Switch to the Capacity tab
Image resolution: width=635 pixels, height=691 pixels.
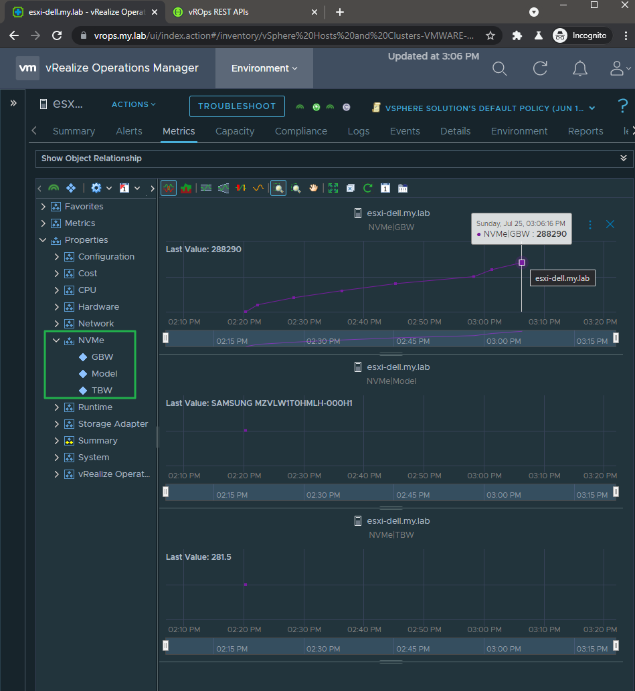pyautogui.click(x=235, y=131)
